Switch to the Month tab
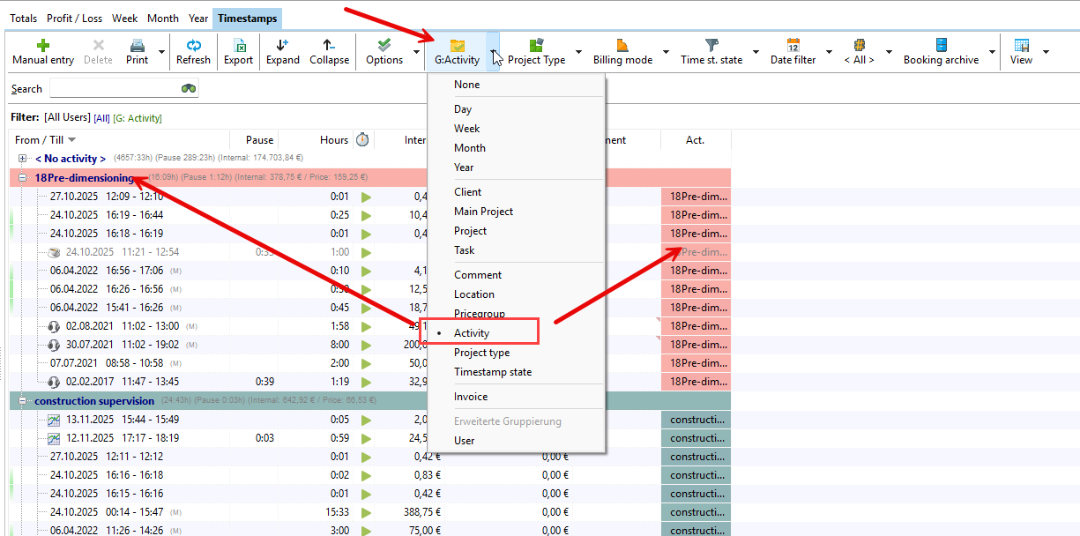 coord(162,18)
